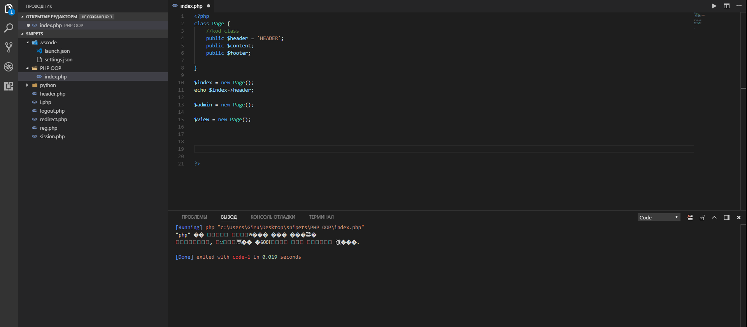Click line number 10 in gutter
The width and height of the screenshot is (747, 327).
[181, 83]
